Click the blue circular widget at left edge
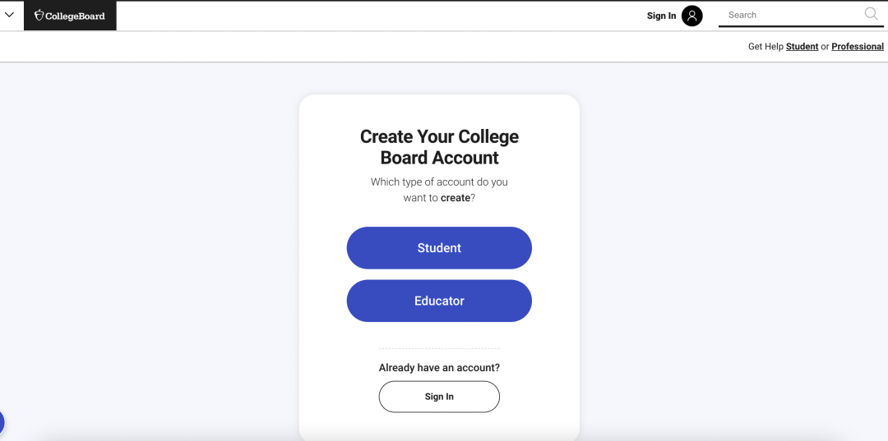Viewport: 888px width, 441px height. 1,423
